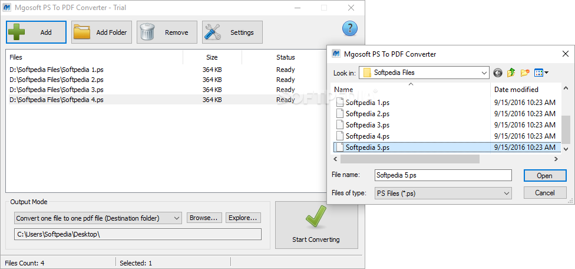Click the Cancel button in dialog
The image size is (575, 269).
tap(544, 193)
